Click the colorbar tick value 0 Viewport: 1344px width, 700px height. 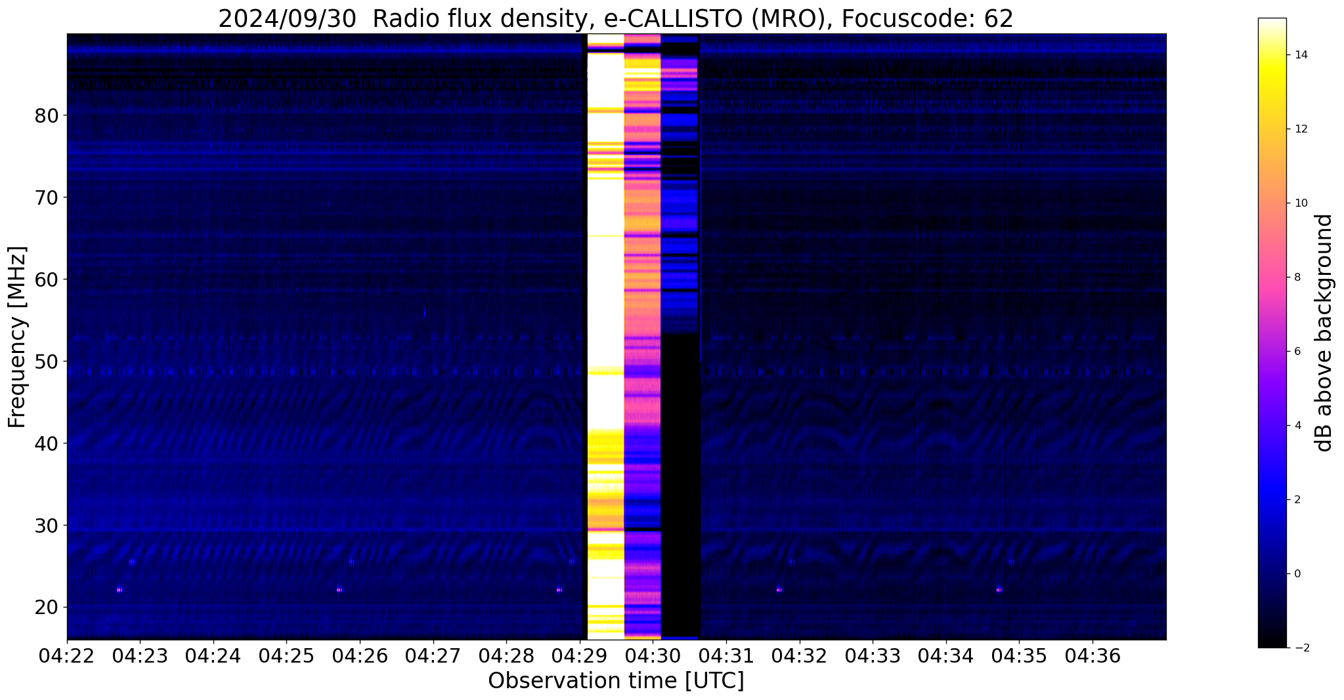click(1297, 574)
